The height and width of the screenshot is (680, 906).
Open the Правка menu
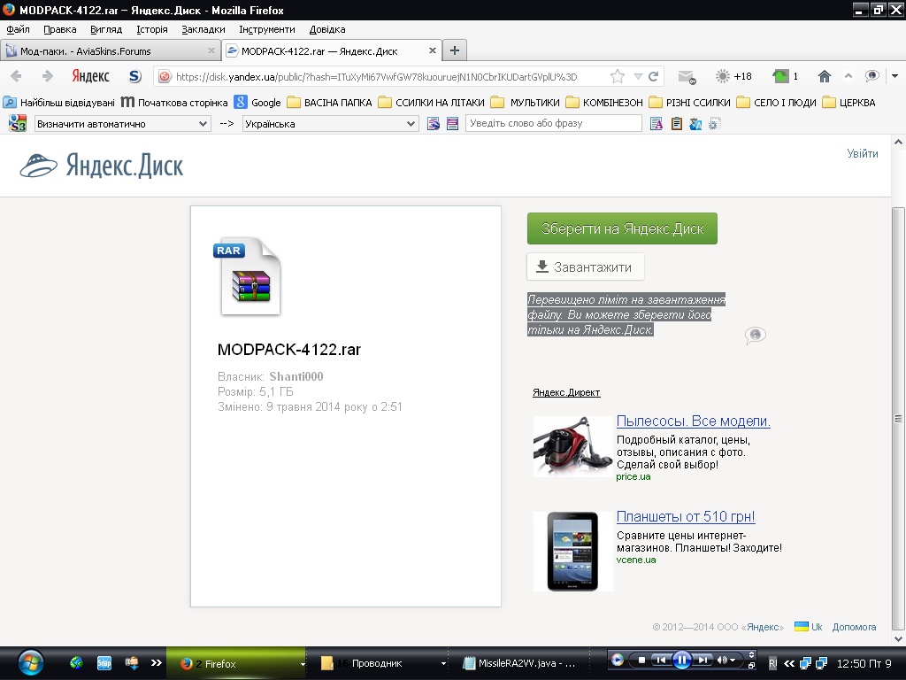59,29
